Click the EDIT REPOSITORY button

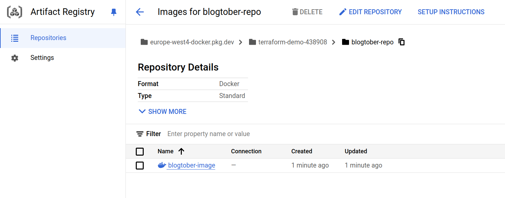tap(370, 12)
